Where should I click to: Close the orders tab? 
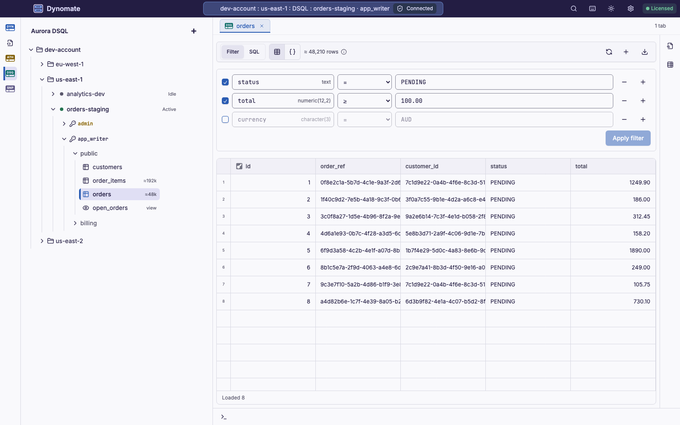262,26
